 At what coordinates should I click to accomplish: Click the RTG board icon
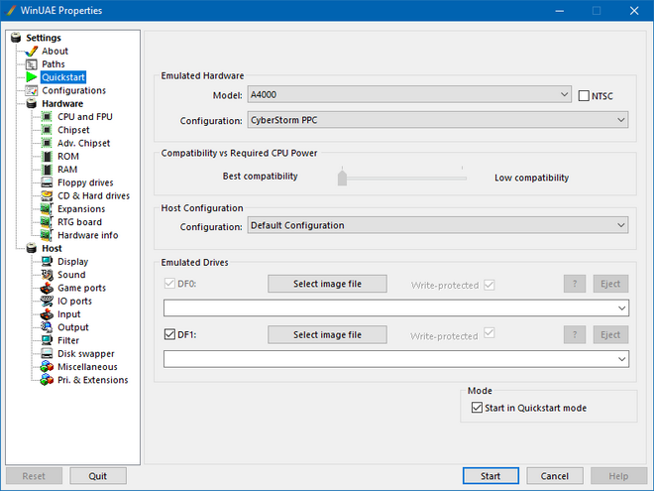pos(47,222)
